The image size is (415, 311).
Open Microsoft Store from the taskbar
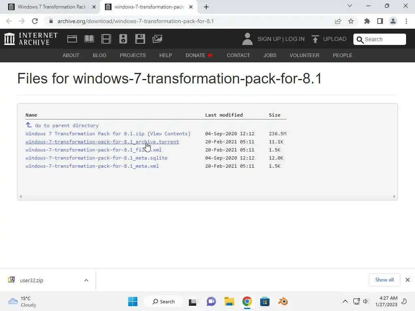coord(265,301)
